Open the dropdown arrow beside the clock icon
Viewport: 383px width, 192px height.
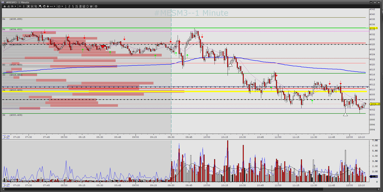click(62, 6)
